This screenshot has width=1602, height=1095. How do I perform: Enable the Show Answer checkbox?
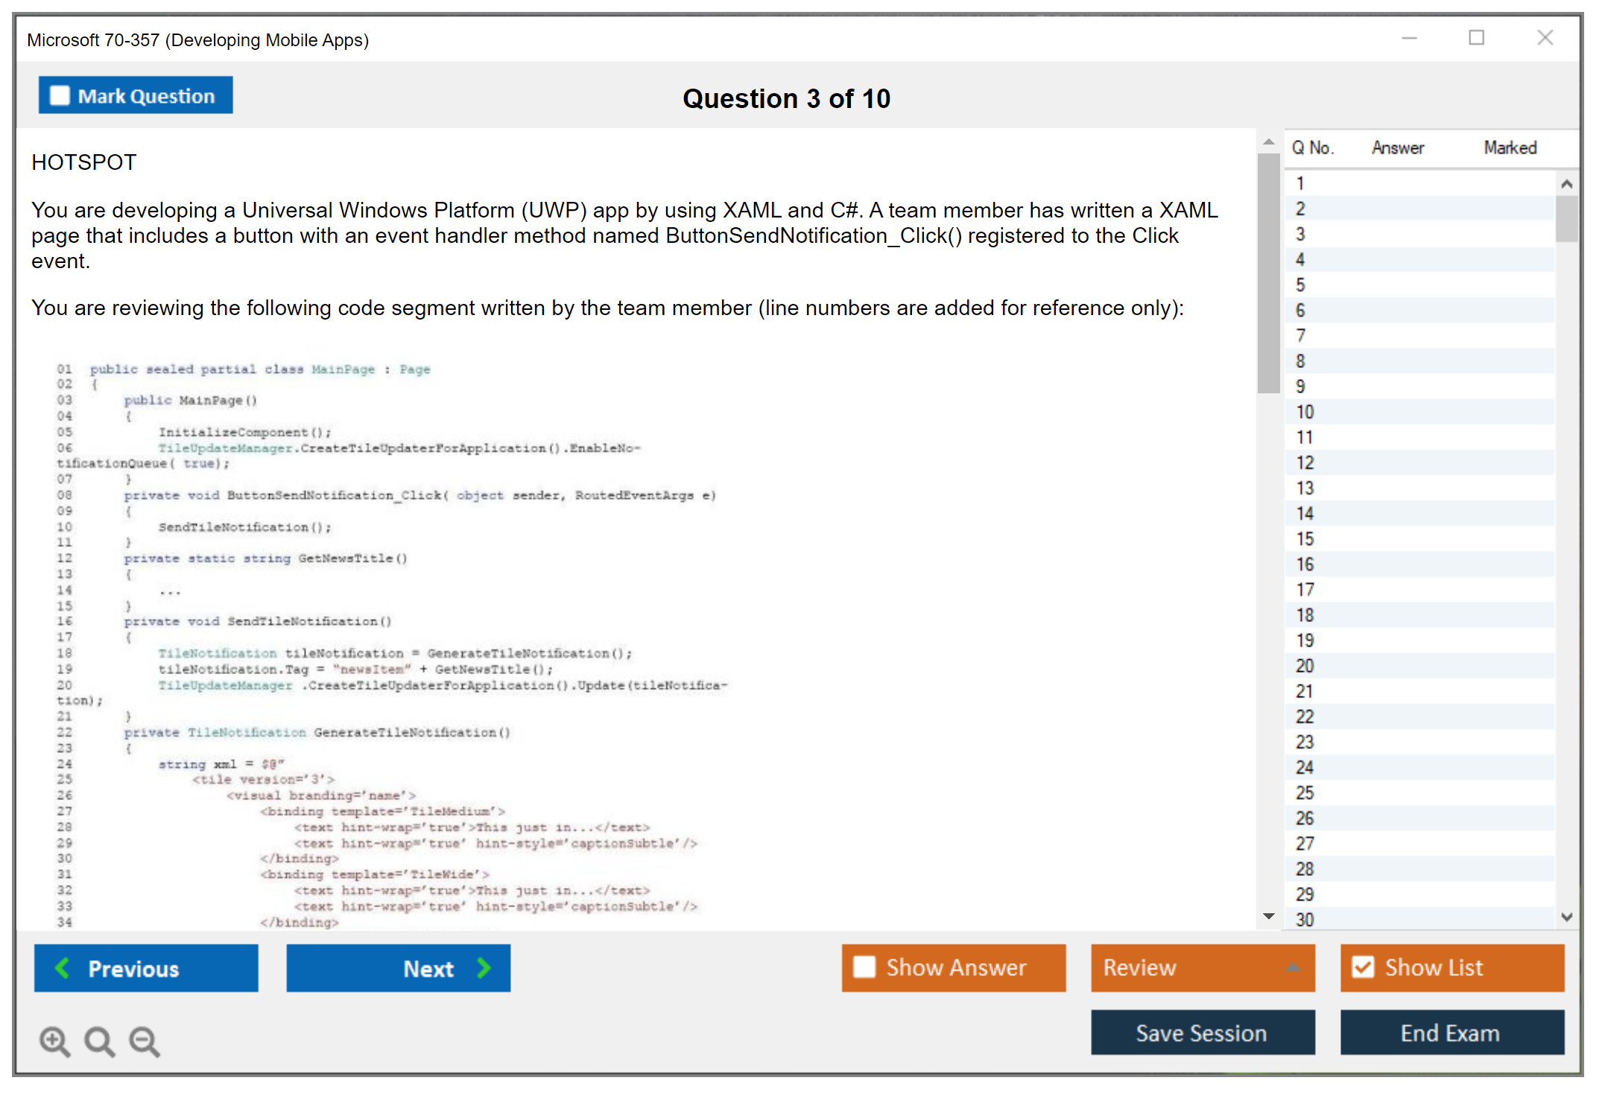(x=864, y=967)
